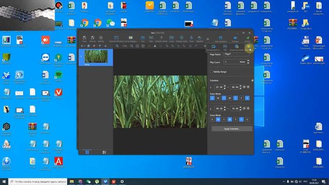Viewport: 329px width, 185px height.
Task: Open the Setting toolbar icon
Action: pyautogui.click(x=101, y=39)
